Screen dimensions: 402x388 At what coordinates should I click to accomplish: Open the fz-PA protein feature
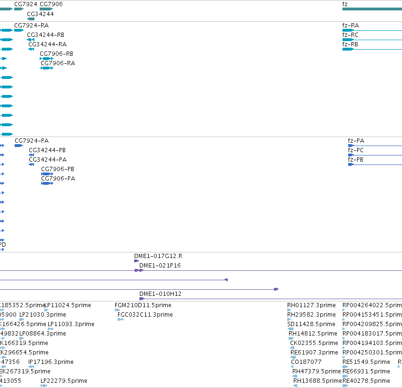point(356,141)
